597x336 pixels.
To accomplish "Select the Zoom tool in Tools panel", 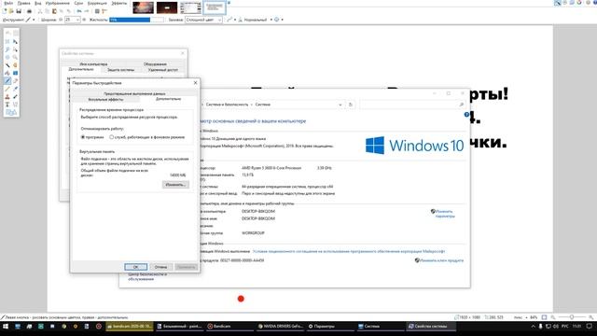I will click(15, 57).
